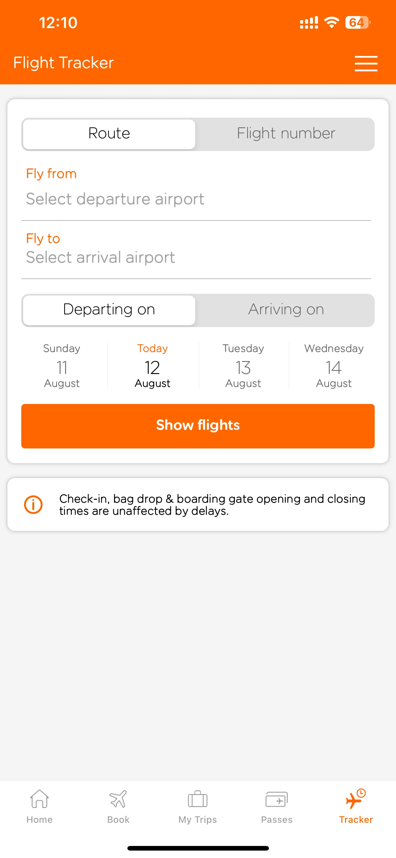Screen dimensions: 396x858
Task: Tap the check-in delay notice text
Action: (212, 505)
